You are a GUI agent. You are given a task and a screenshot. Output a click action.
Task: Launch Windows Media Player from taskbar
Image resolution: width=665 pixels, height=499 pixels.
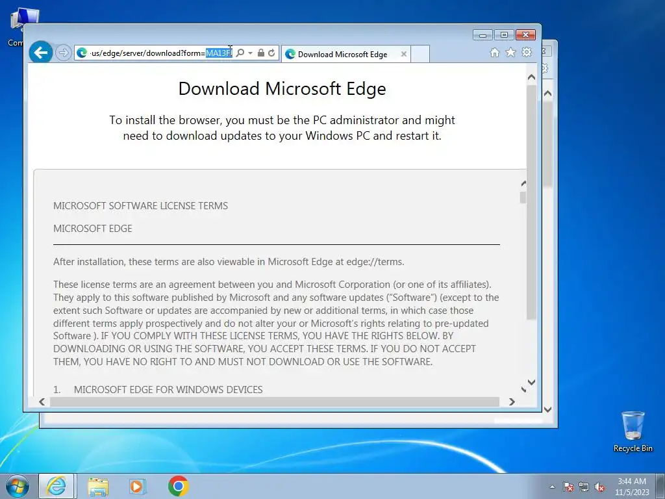[x=138, y=486]
